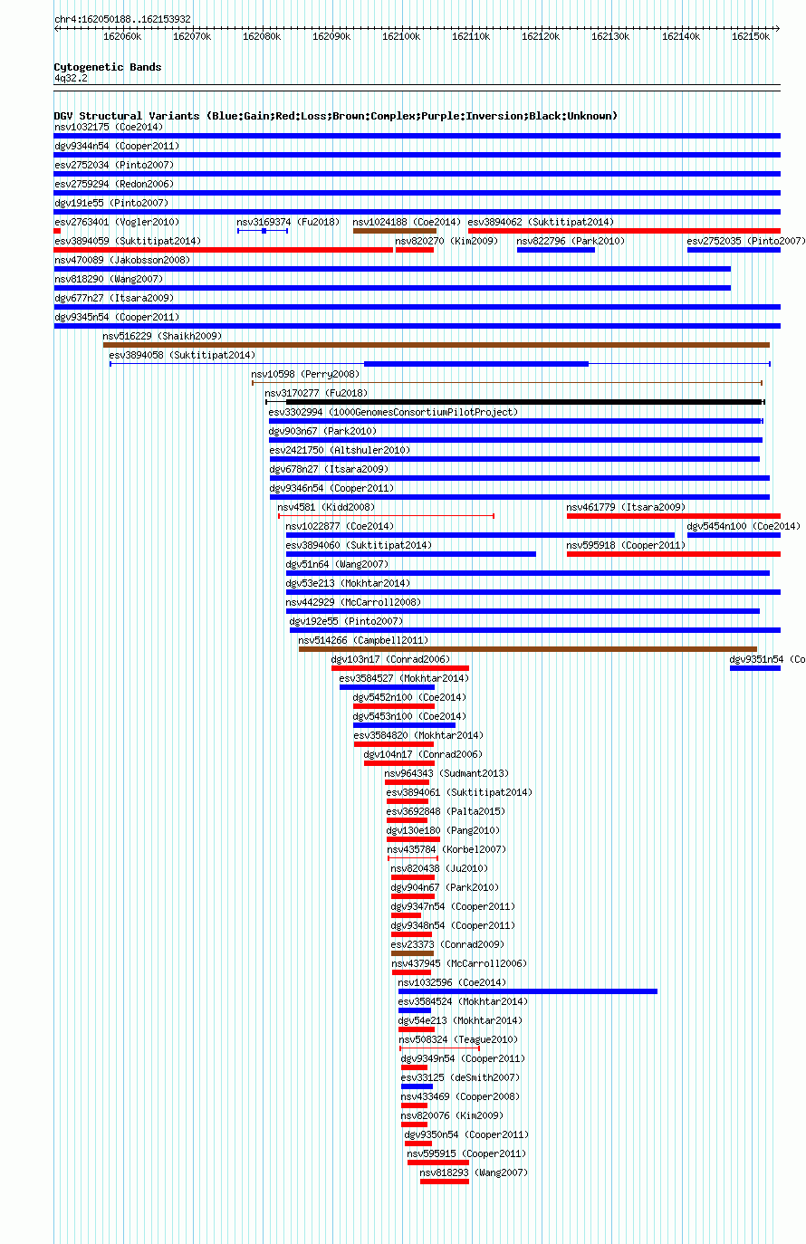Select esv2421750 (Altshuler2010) label
Viewport: 806px width, 1244px height.
340,450
